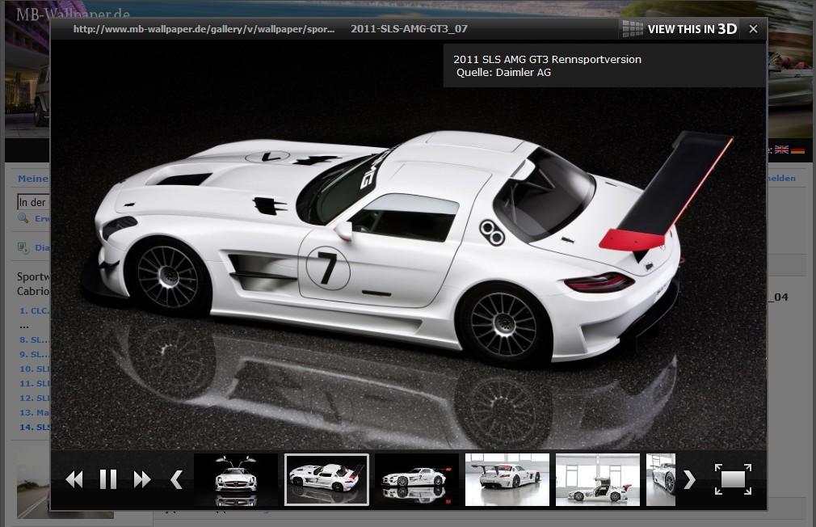
Task: Switch language with the German flag icon
Action: click(x=797, y=150)
